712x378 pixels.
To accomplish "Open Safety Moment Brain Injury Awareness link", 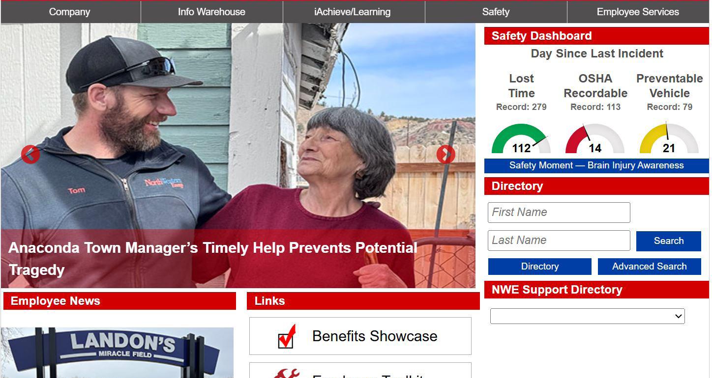I will click(x=596, y=165).
